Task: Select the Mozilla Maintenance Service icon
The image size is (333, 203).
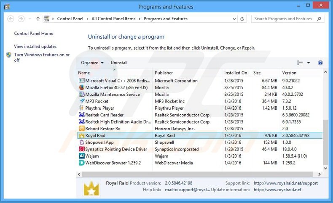Action: pyautogui.click(x=81, y=94)
